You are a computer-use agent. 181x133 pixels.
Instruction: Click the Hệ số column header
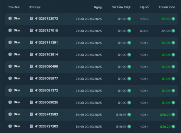[x=144, y=7]
